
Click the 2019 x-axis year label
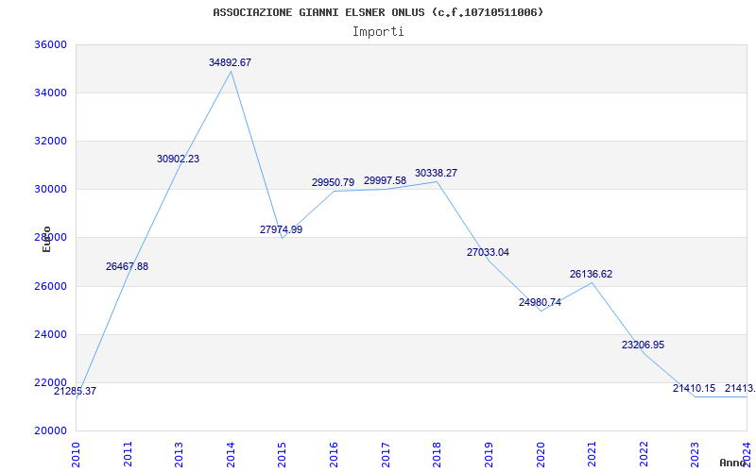[x=489, y=454]
